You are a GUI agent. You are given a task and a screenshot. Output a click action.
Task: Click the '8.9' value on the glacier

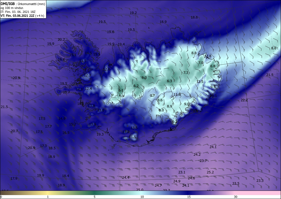(169, 106)
